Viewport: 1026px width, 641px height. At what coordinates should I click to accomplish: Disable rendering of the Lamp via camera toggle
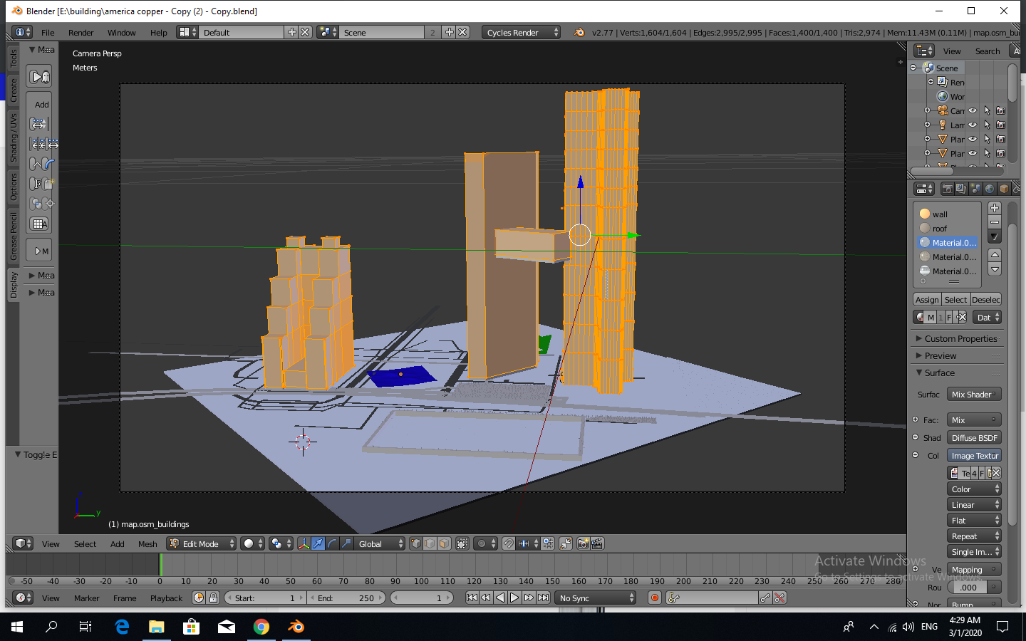click(x=1000, y=124)
